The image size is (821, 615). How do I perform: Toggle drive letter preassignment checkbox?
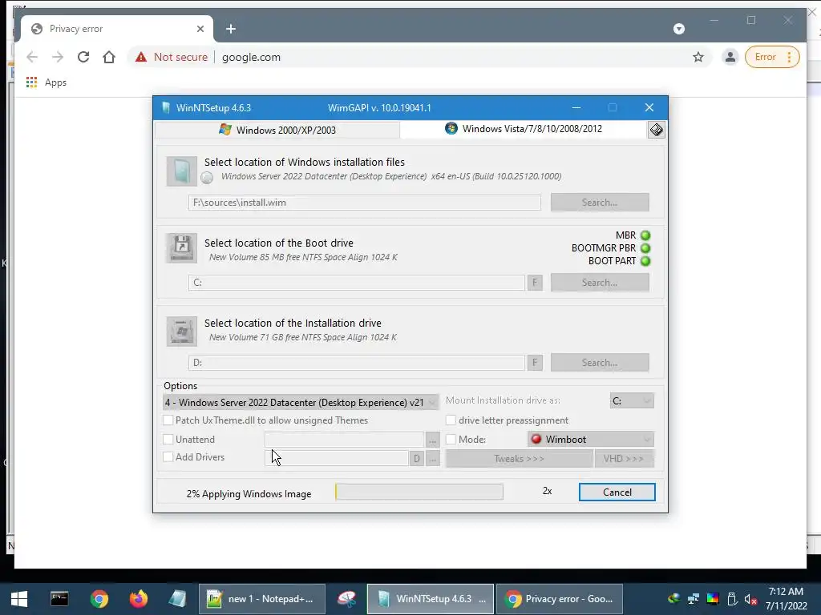pos(451,420)
